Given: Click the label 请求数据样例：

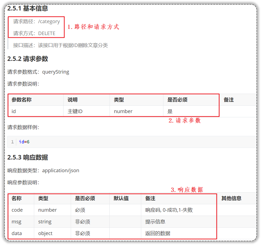Looking at the screenshot, I should coord(23,127).
